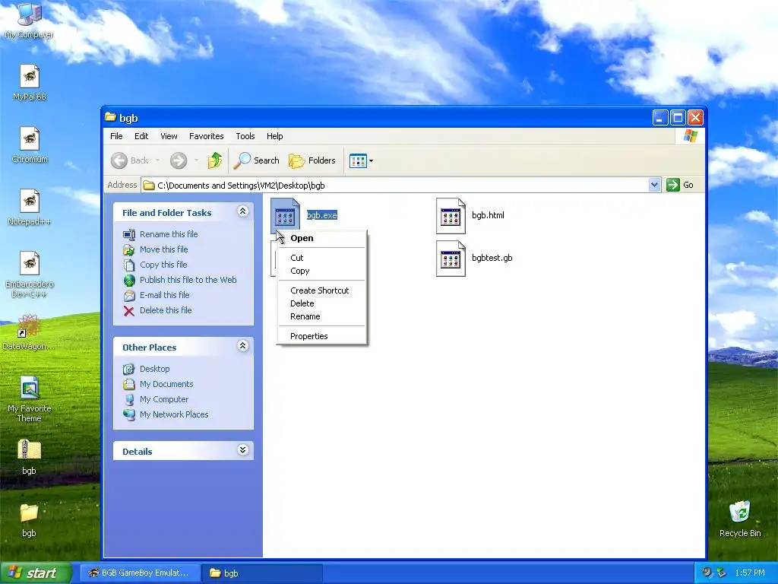This screenshot has width=778, height=584.
Task: Choose Properties in context menu
Action: (322, 336)
